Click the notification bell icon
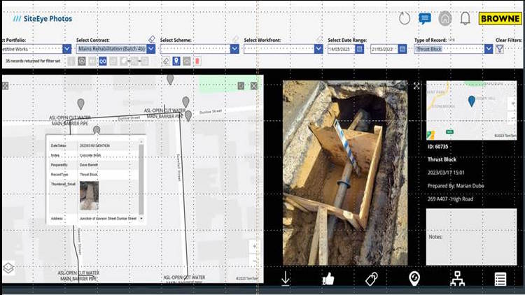Screen dimensions: 525x295 click(465, 19)
